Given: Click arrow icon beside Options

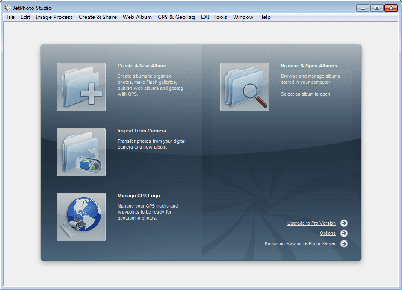Looking at the screenshot, I should click(x=344, y=234).
